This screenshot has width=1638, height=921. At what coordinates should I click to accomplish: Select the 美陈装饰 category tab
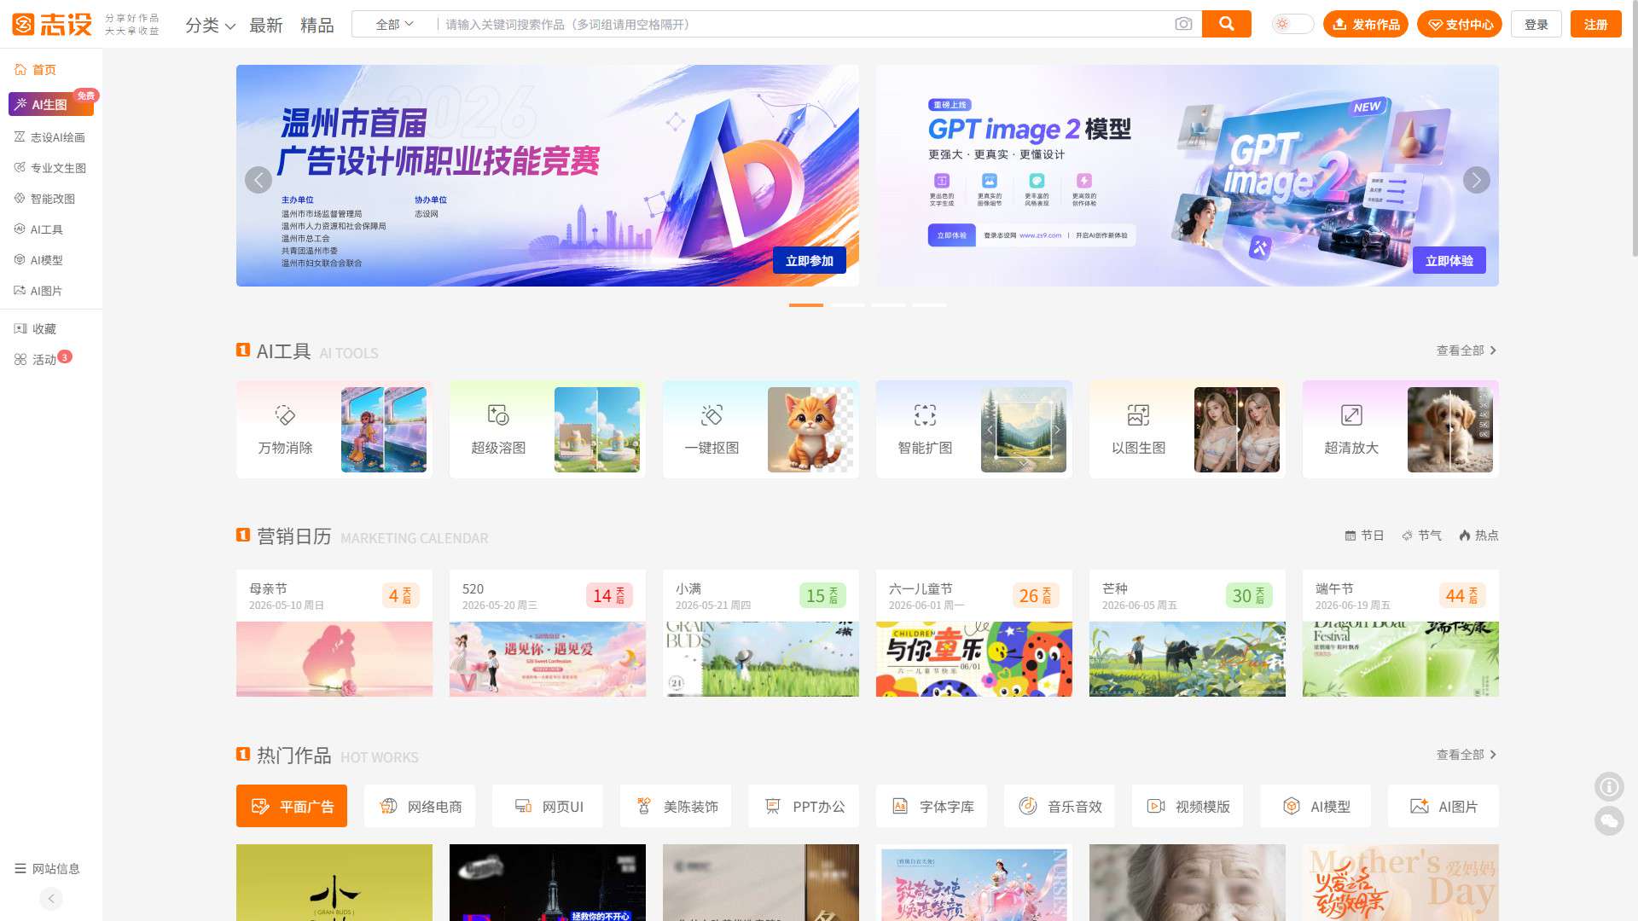point(676,806)
